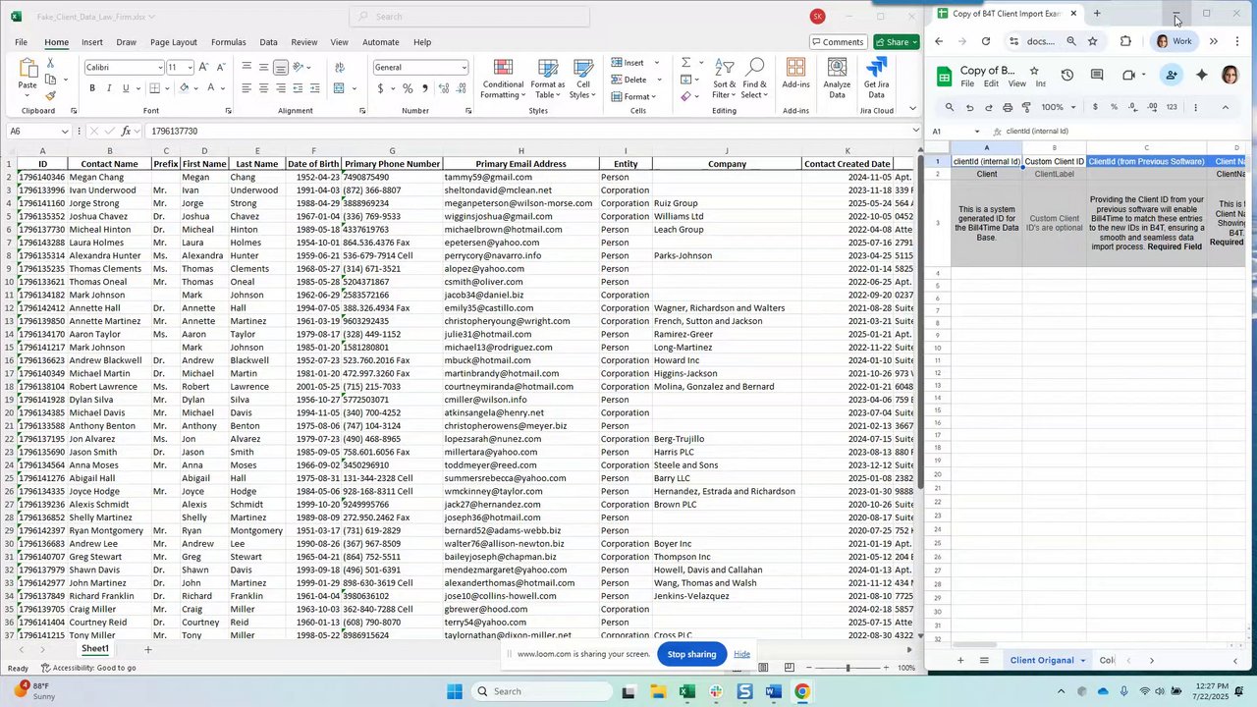Open the Edit menu in Google Sheets

(991, 83)
